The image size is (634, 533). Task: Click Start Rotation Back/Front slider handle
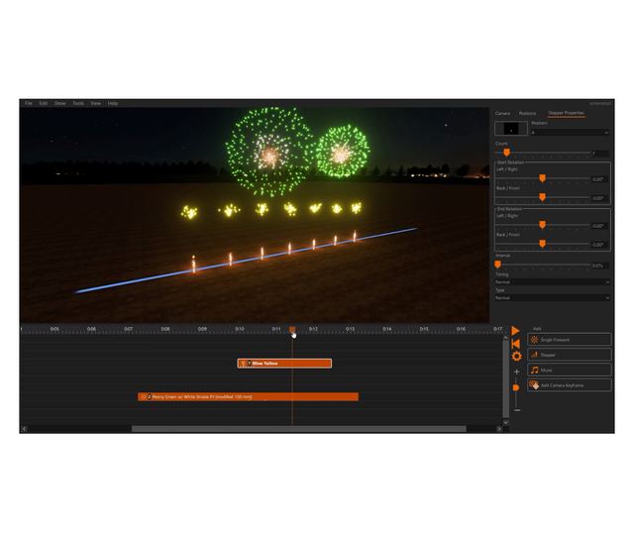coord(543,197)
